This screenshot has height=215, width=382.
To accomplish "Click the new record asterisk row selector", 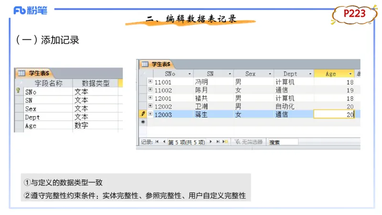I will pos(143,122).
